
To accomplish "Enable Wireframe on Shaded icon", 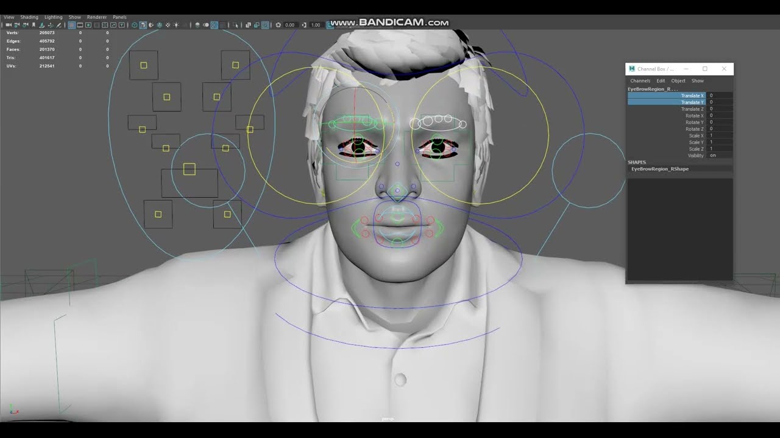I will [160, 25].
